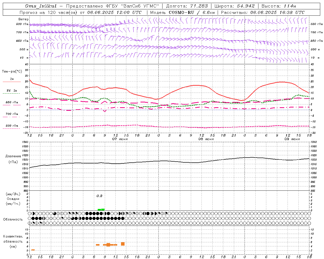Select the latitude value Широта: 54.942

[234, 6]
